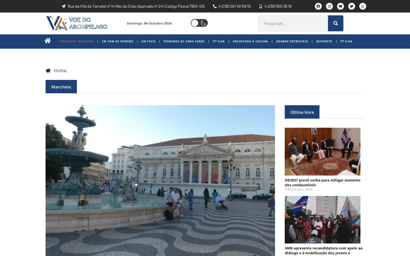Image resolution: width=410 pixels, height=256 pixels.
Task: Go to home via navbar house icon
Action: coord(48,41)
